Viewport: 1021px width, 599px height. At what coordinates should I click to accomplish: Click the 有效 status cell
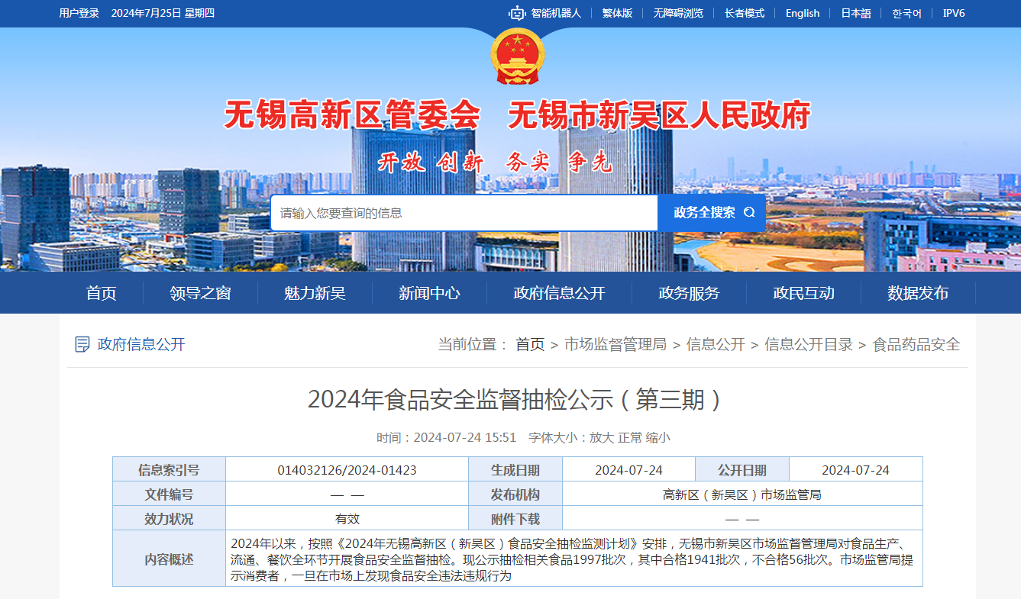coord(347,519)
